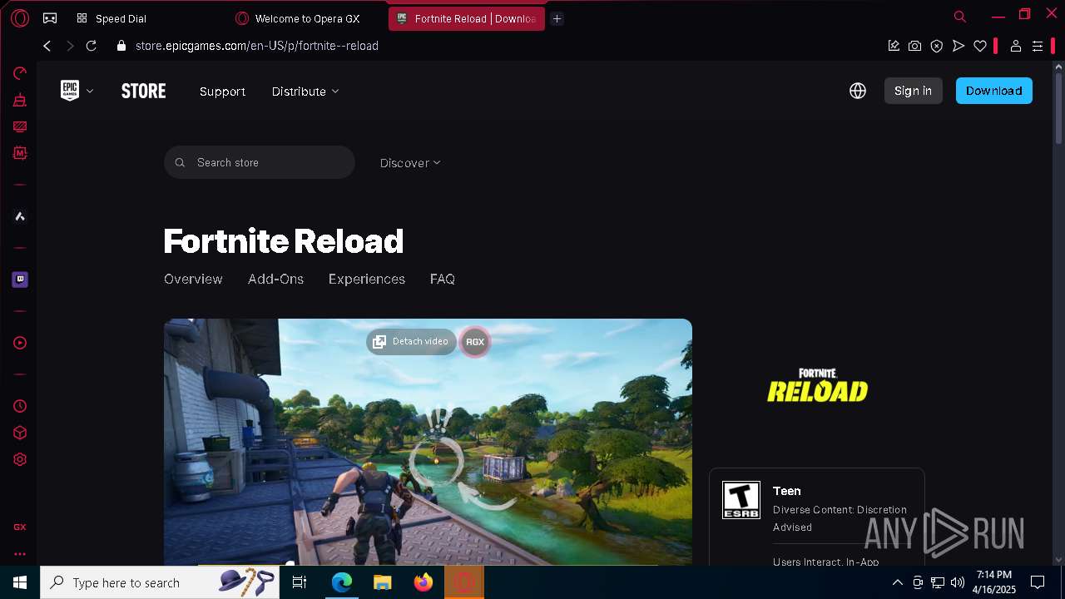The image size is (1065, 599).
Task: Open the volume speaker tray icon
Action: pyautogui.click(x=958, y=582)
